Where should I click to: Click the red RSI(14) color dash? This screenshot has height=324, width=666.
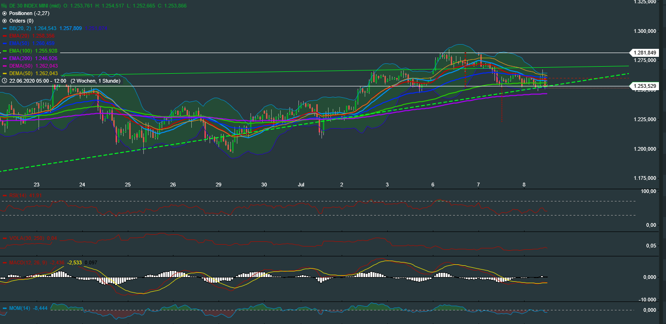click(4, 195)
